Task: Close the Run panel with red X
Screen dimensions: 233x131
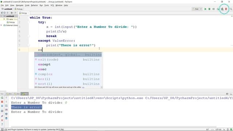Action: [2, 120]
